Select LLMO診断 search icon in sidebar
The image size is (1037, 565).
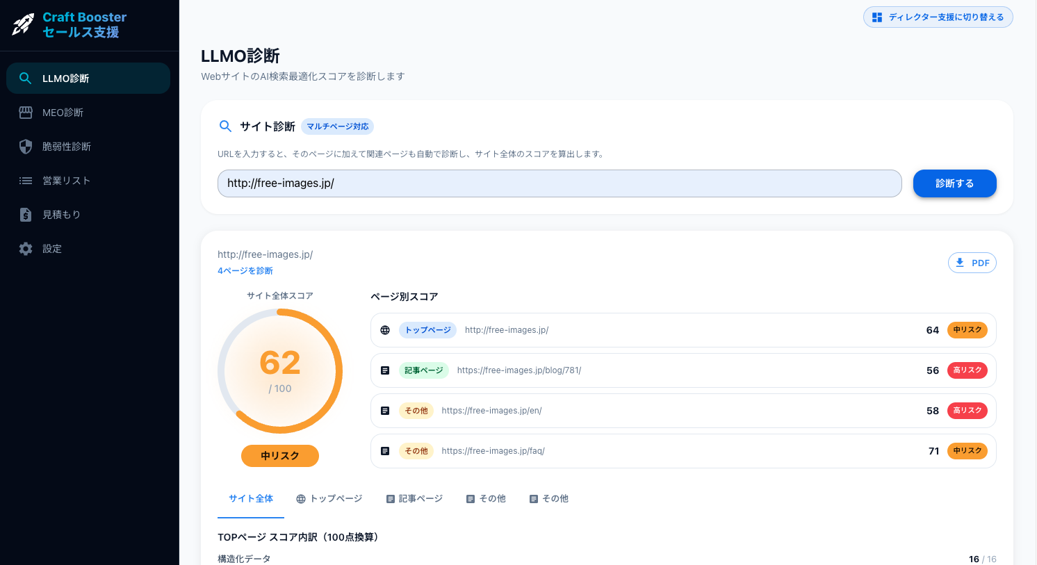25,78
